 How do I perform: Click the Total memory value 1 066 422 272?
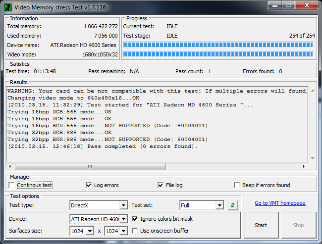coord(101,26)
